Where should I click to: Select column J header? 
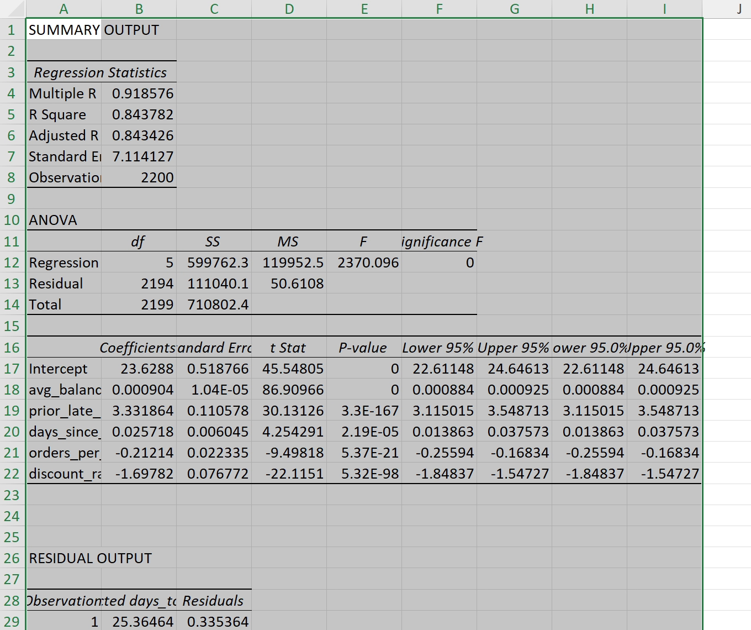(x=727, y=9)
